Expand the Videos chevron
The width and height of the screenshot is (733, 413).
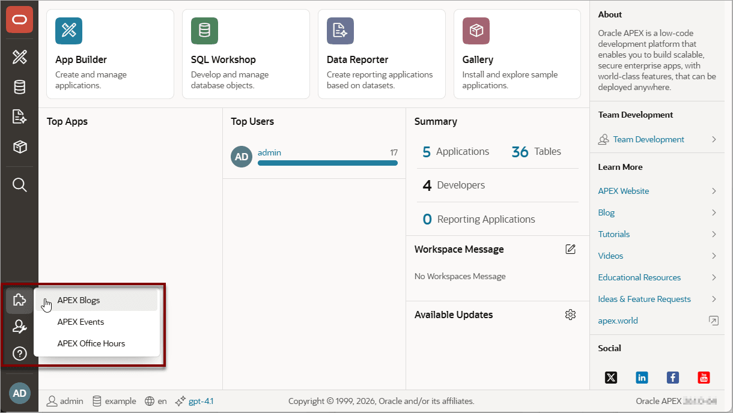coord(714,256)
